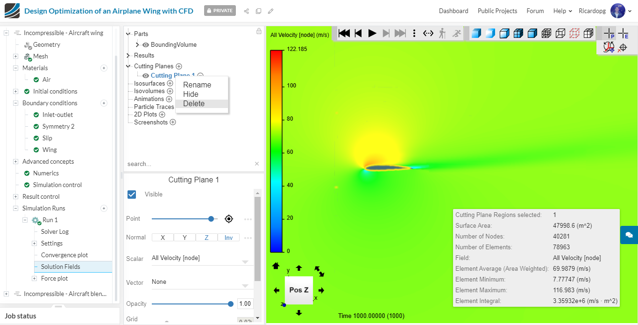Select the running speed icon

(457, 33)
